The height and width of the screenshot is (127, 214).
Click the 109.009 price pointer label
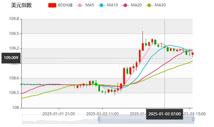11,58
